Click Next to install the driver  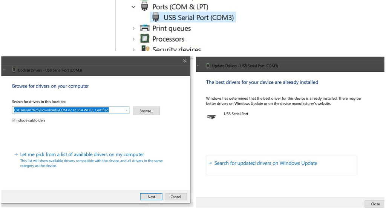click(x=151, y=197)
